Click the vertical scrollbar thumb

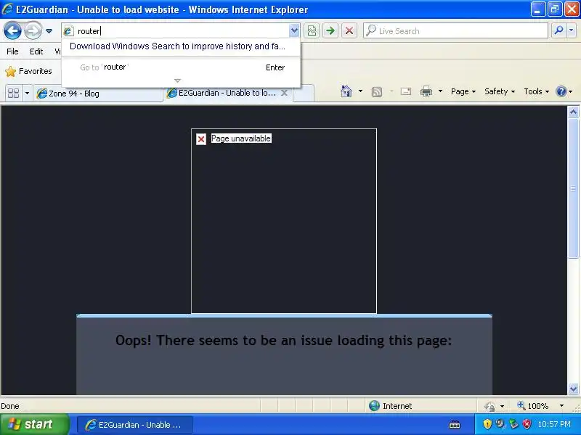click(x=573, y=188)
